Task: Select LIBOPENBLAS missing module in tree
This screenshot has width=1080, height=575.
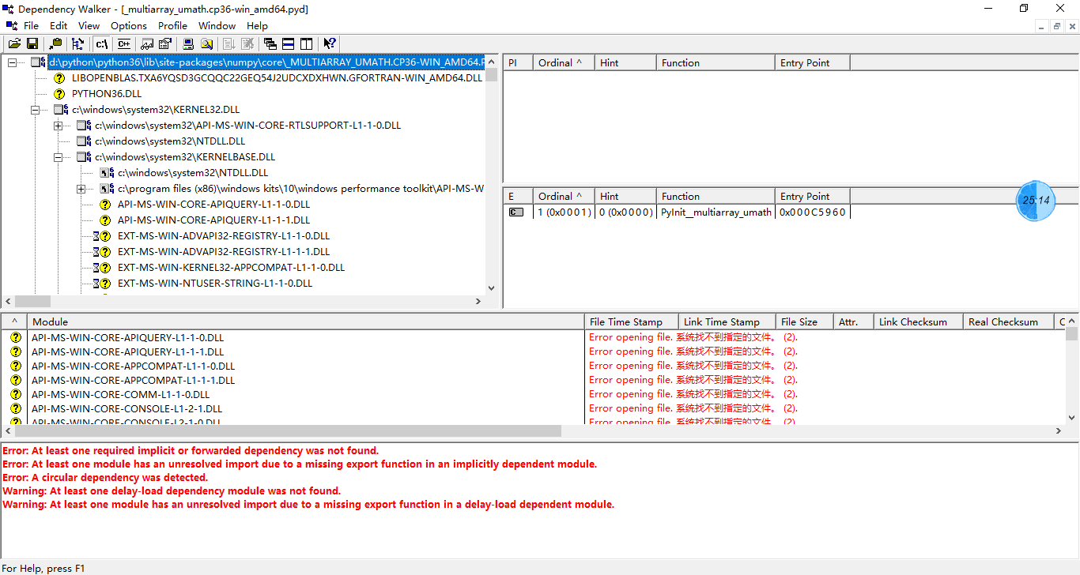Action: click(277, 78)
